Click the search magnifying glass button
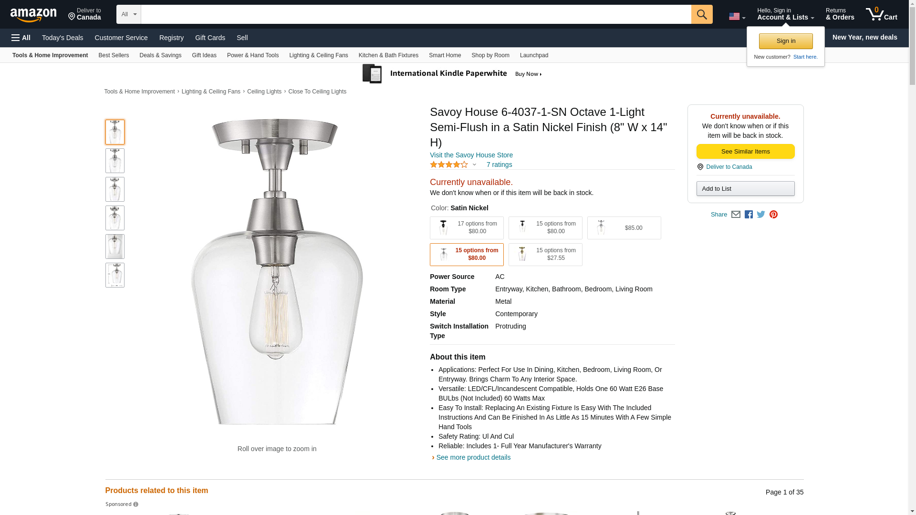This screenshot has width=916, height=515. point(701,14)
